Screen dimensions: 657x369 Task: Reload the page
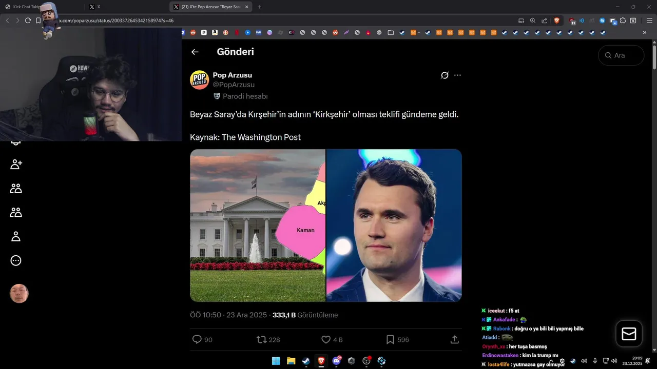click(x=28, y=20)
